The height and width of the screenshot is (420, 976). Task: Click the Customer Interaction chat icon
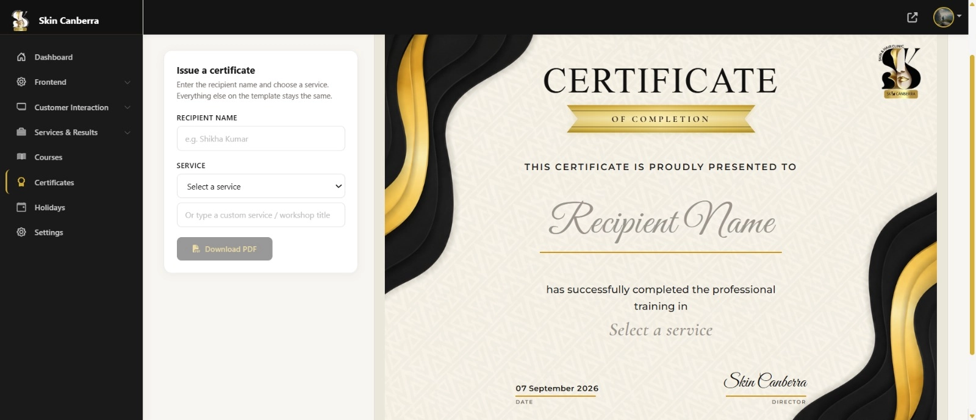click(21, 107)
